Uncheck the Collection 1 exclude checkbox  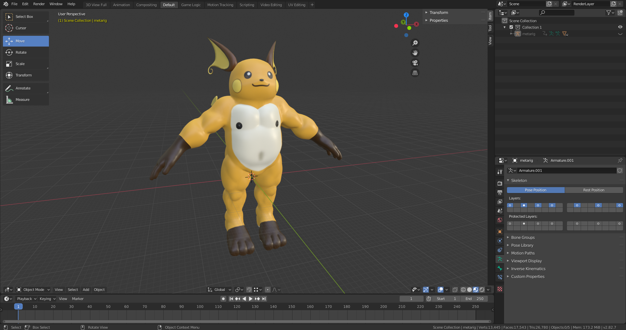tap(511, 27)
